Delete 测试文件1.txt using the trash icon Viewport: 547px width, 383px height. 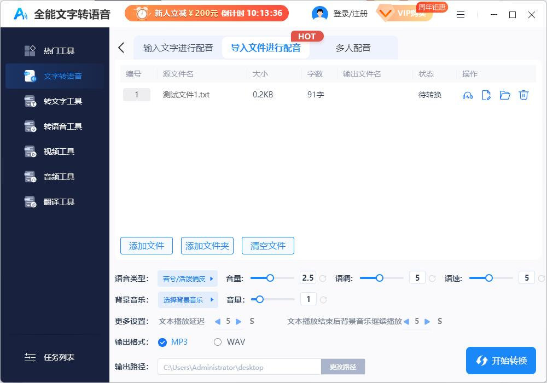tap(523, 95)
